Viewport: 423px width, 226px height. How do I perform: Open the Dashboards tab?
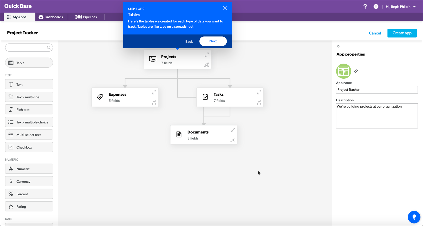tap(51, 17)
